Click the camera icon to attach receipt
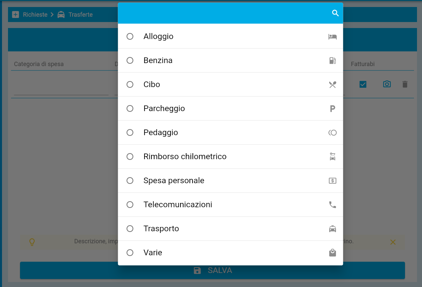This screenshot has height=287, width=422. 387,84
